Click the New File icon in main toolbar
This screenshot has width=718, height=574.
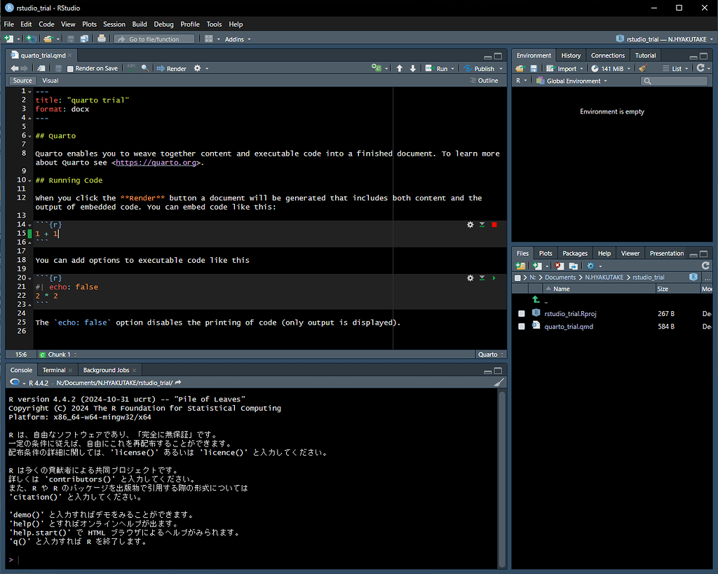coord(8,39)
